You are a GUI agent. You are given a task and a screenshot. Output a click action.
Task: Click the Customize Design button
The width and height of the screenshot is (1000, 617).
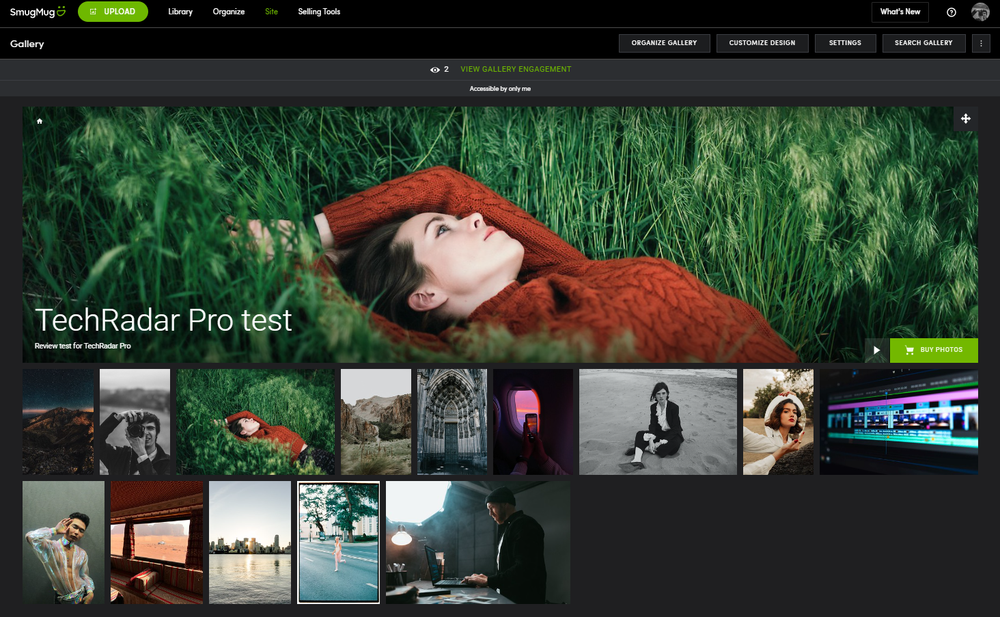[x=762, y=43]
